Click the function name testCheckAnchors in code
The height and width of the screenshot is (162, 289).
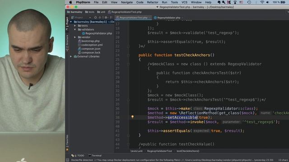(x=192, y=55)
